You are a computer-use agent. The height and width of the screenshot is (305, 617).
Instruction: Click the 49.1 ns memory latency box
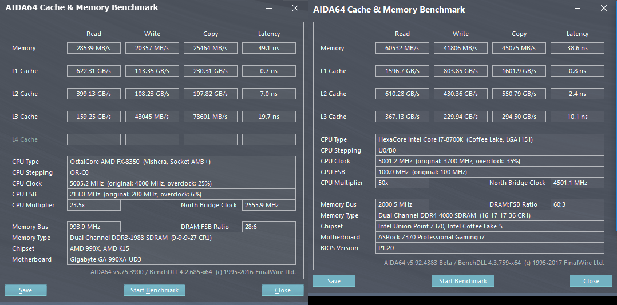(x=268, y=48)
